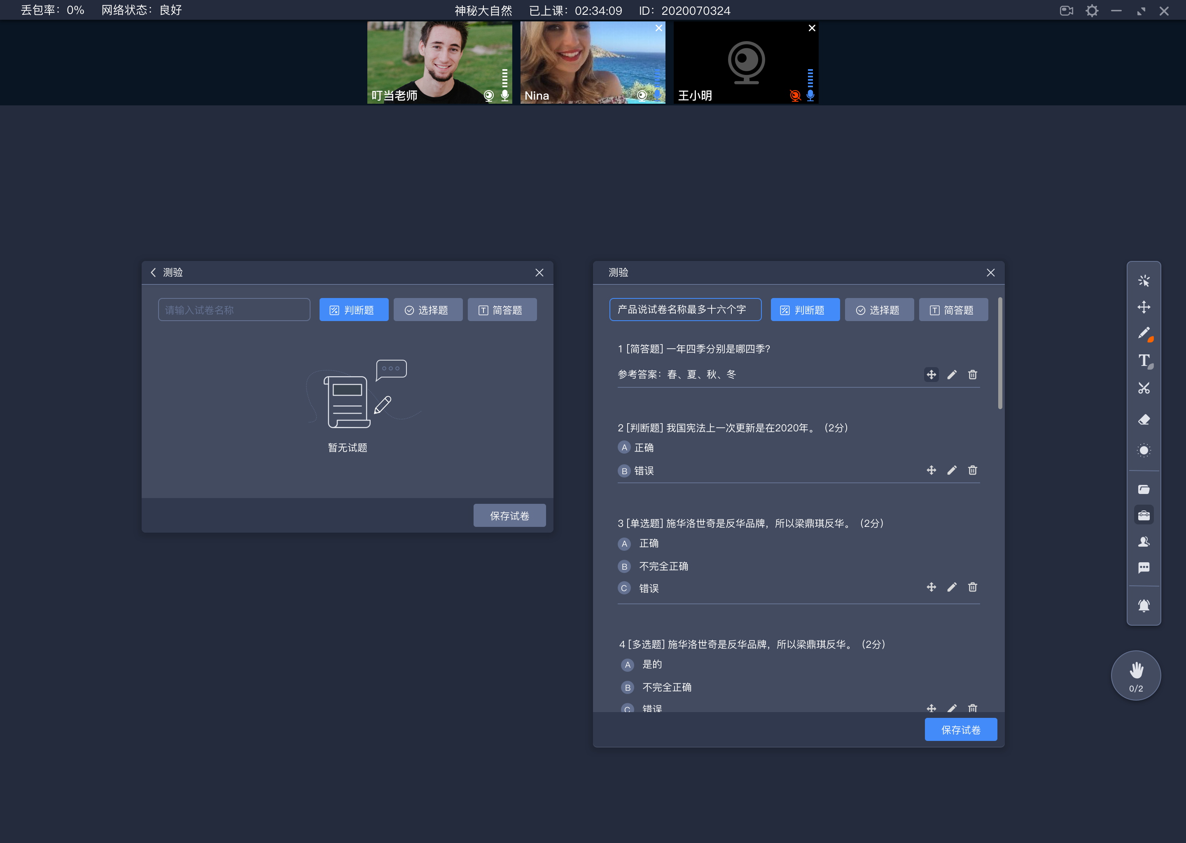Enable microphone for 叮当老师
The image size is (1186, 843).
505,95
